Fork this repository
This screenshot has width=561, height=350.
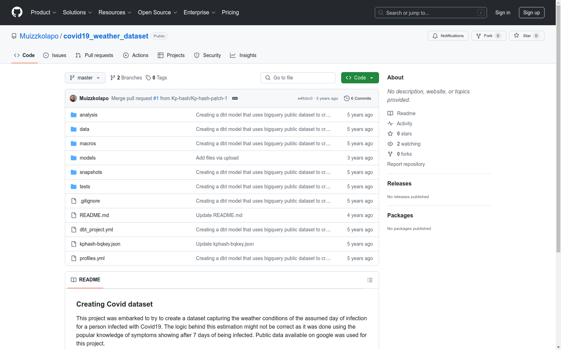(x=489, y=36)
